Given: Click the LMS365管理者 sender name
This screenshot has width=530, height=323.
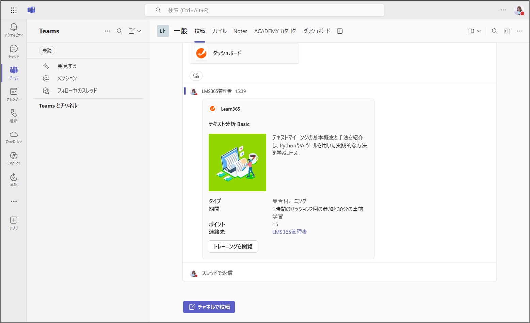Looking at the screenshot, I should (x=217, y=91).
